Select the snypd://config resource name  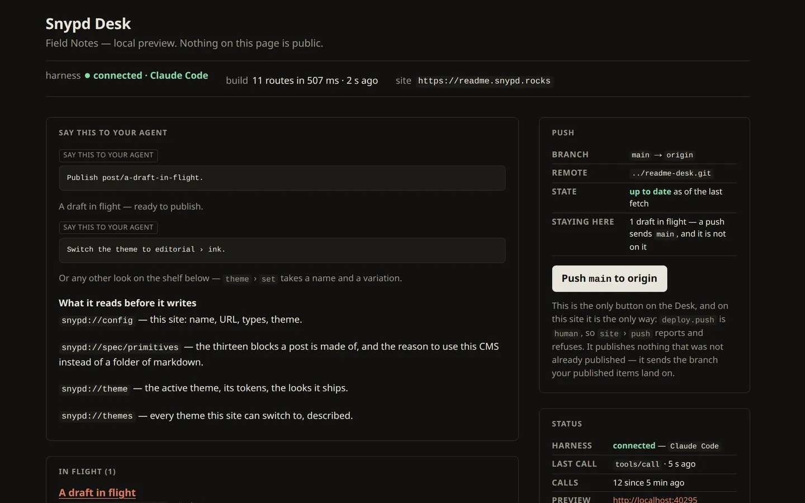(x=97, y=320)
